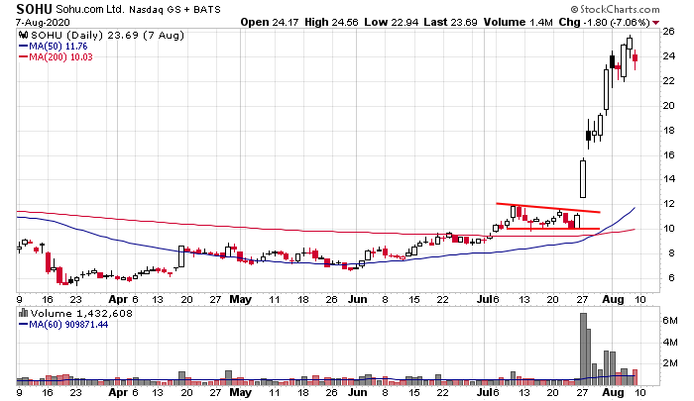Click the StockCharts.com copyright label

[615, 9]
